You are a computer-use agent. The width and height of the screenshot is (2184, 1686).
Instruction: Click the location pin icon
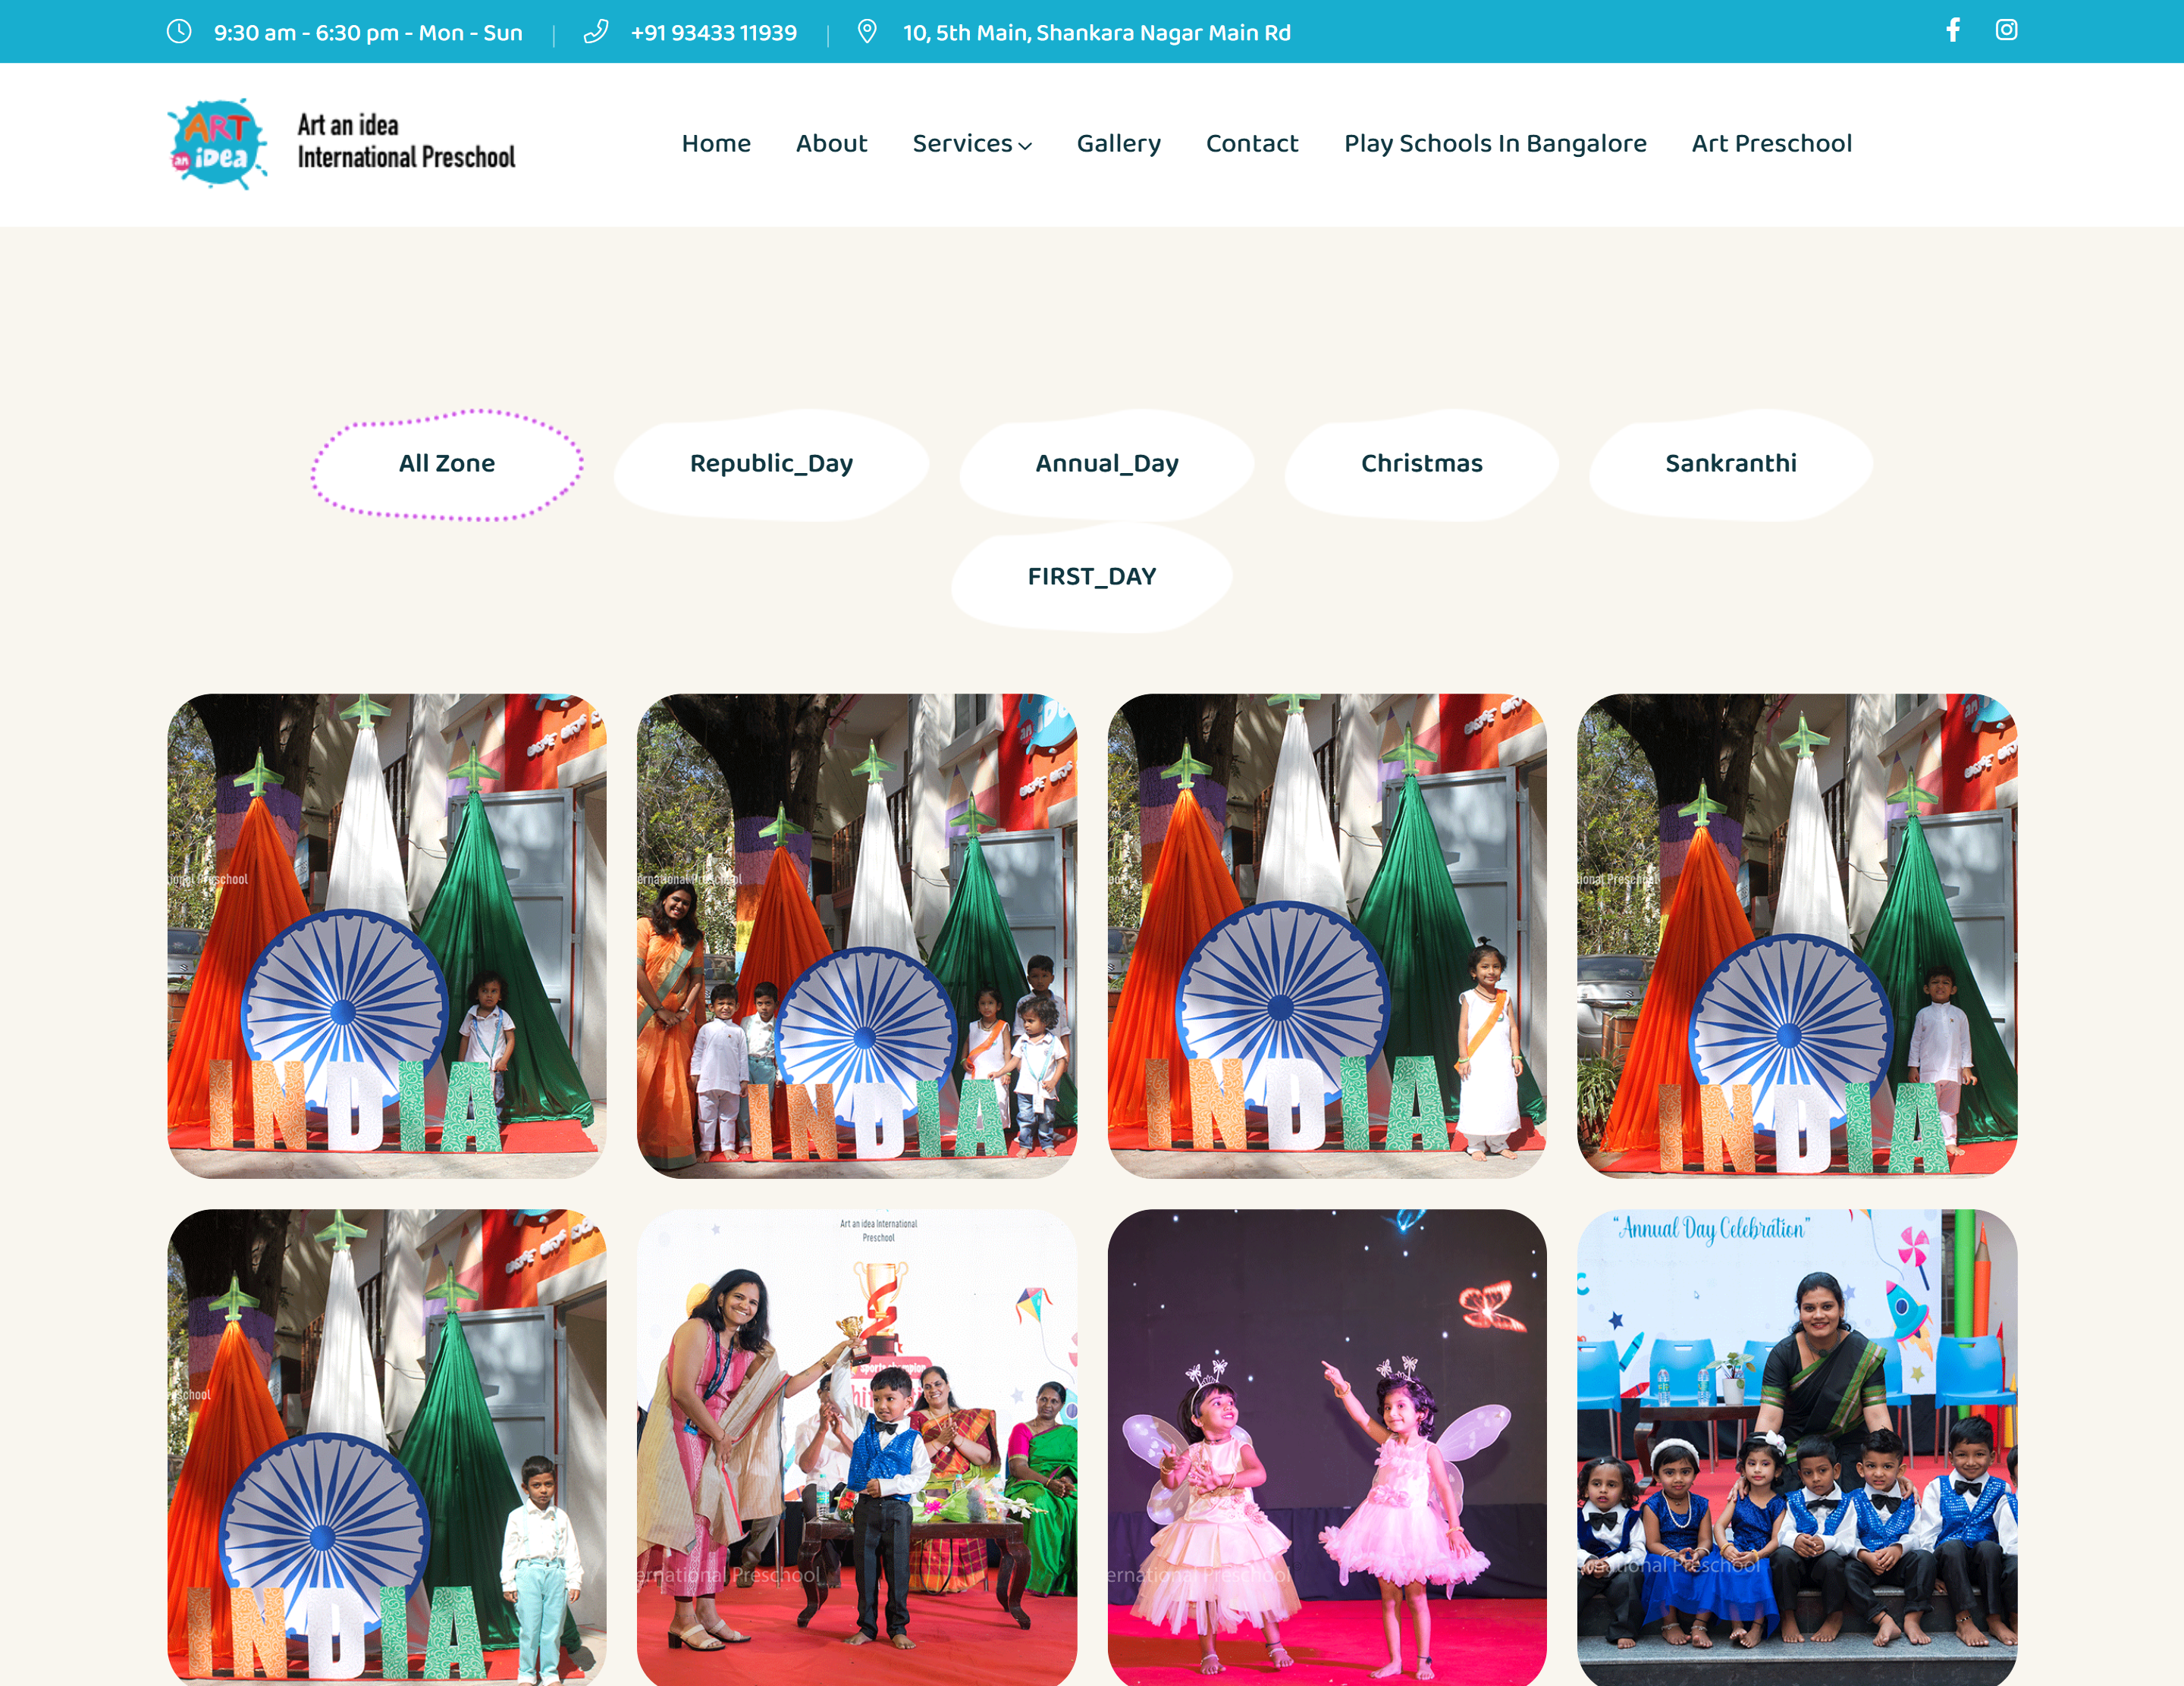tap(867, 32)
